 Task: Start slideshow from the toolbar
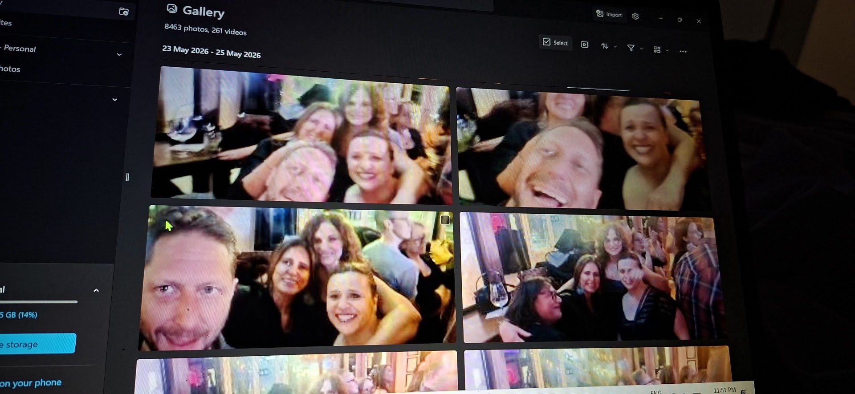[585, 45]
